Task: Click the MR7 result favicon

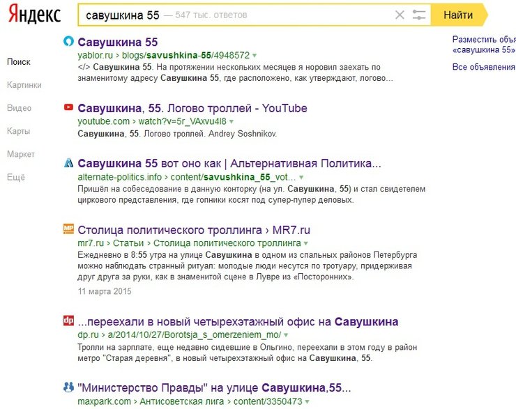Action: [x=68, y=229]
